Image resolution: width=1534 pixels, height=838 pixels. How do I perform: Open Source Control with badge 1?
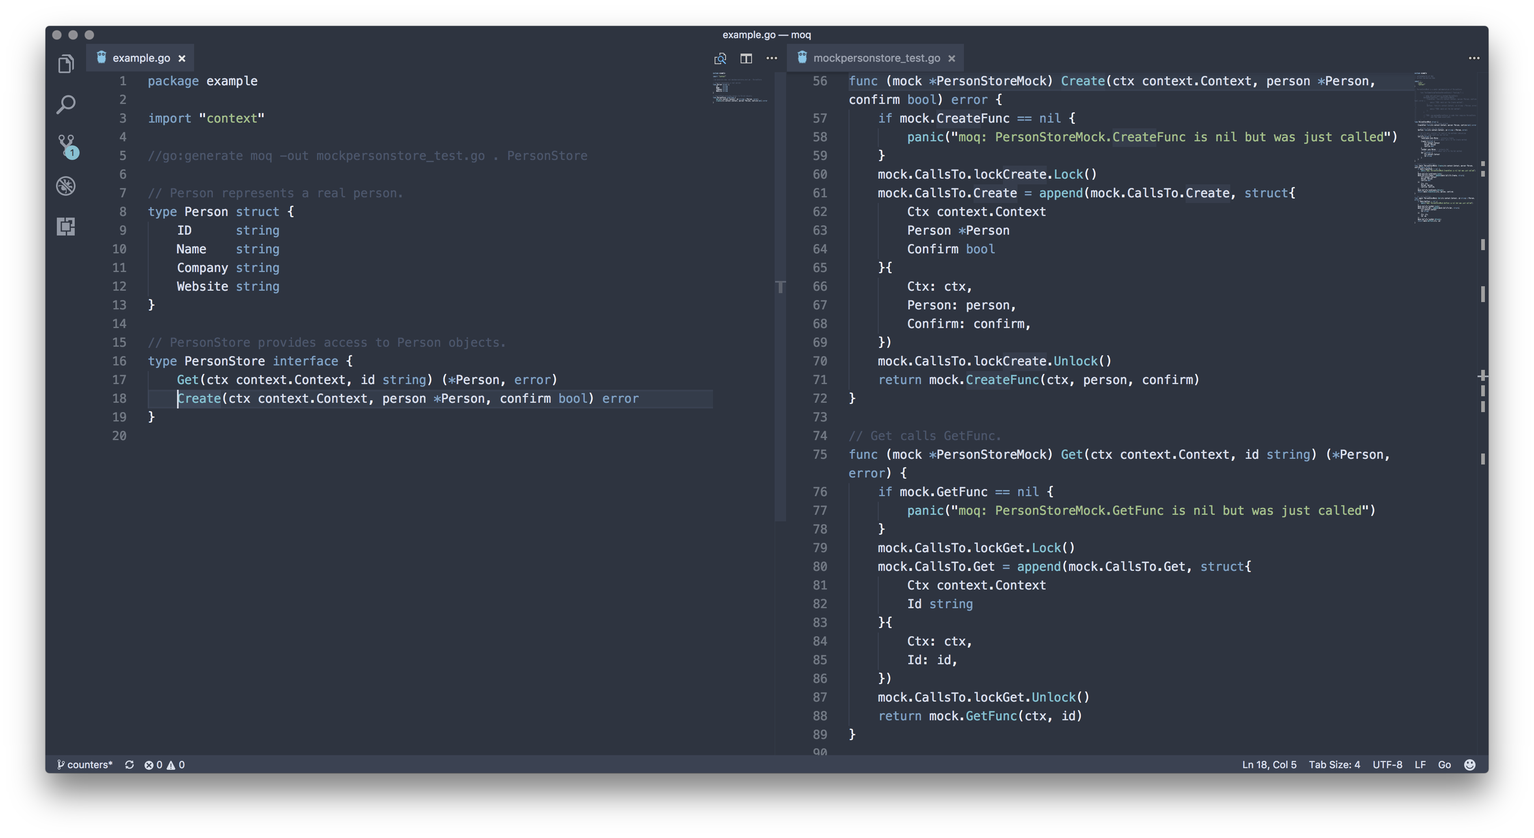[67, 145]
